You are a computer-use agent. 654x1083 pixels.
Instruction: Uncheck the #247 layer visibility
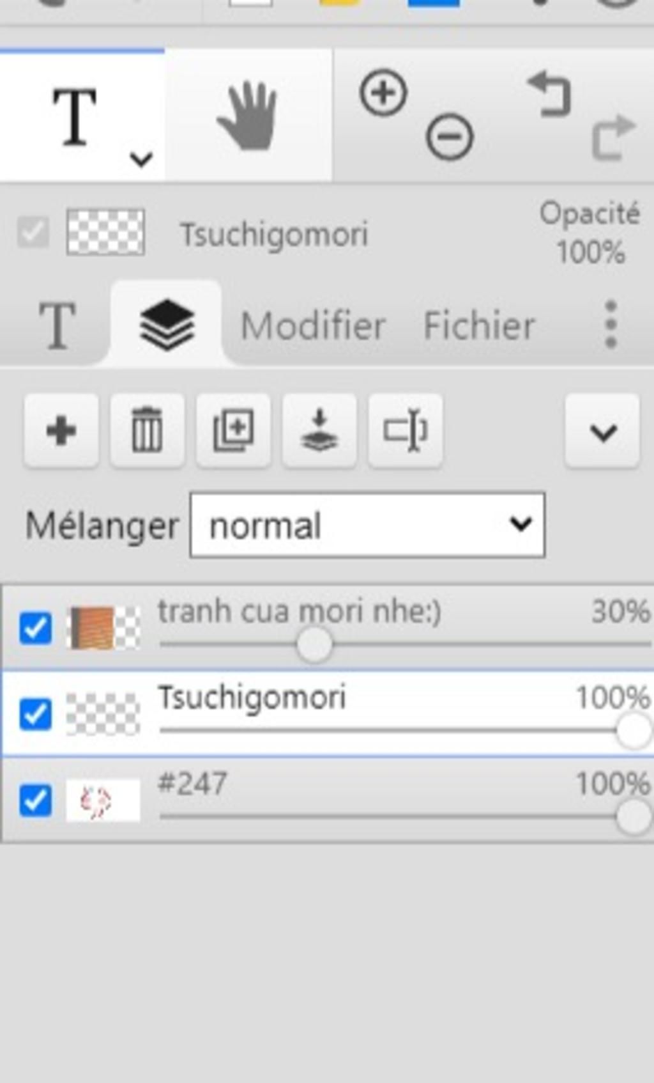(x=36, y=800)
